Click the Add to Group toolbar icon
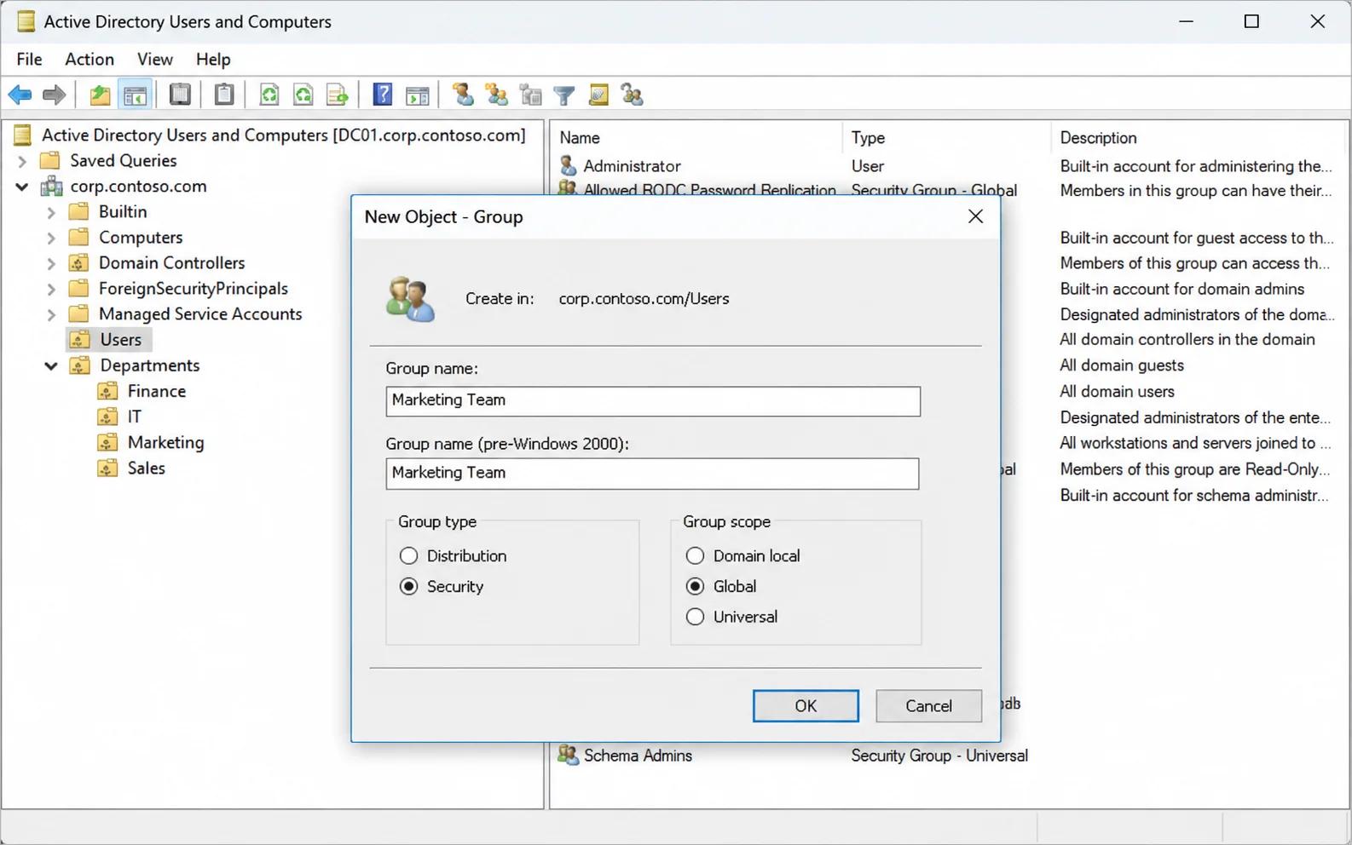The image size is (1352, 845). (633, 95)
